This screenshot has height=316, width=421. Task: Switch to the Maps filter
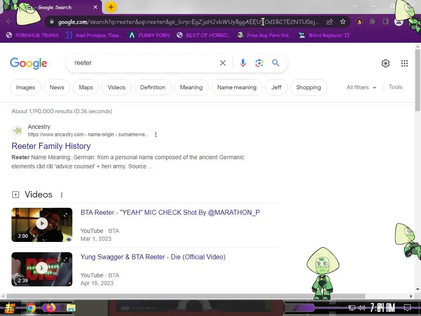coord(86,87)
